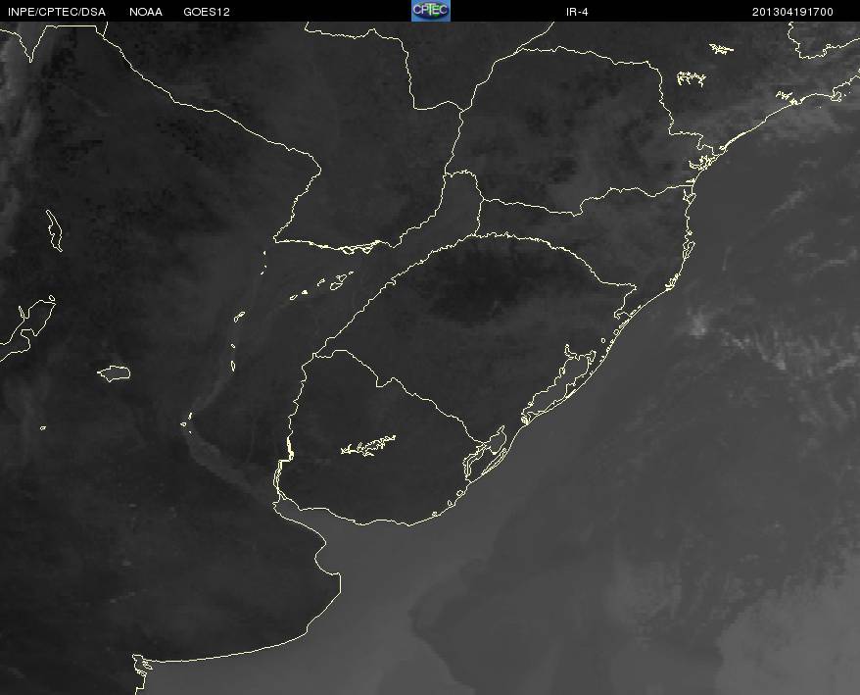Screen dimensions: 860x695
Task: Click the GOES12 satellite label
Action: 207,12
